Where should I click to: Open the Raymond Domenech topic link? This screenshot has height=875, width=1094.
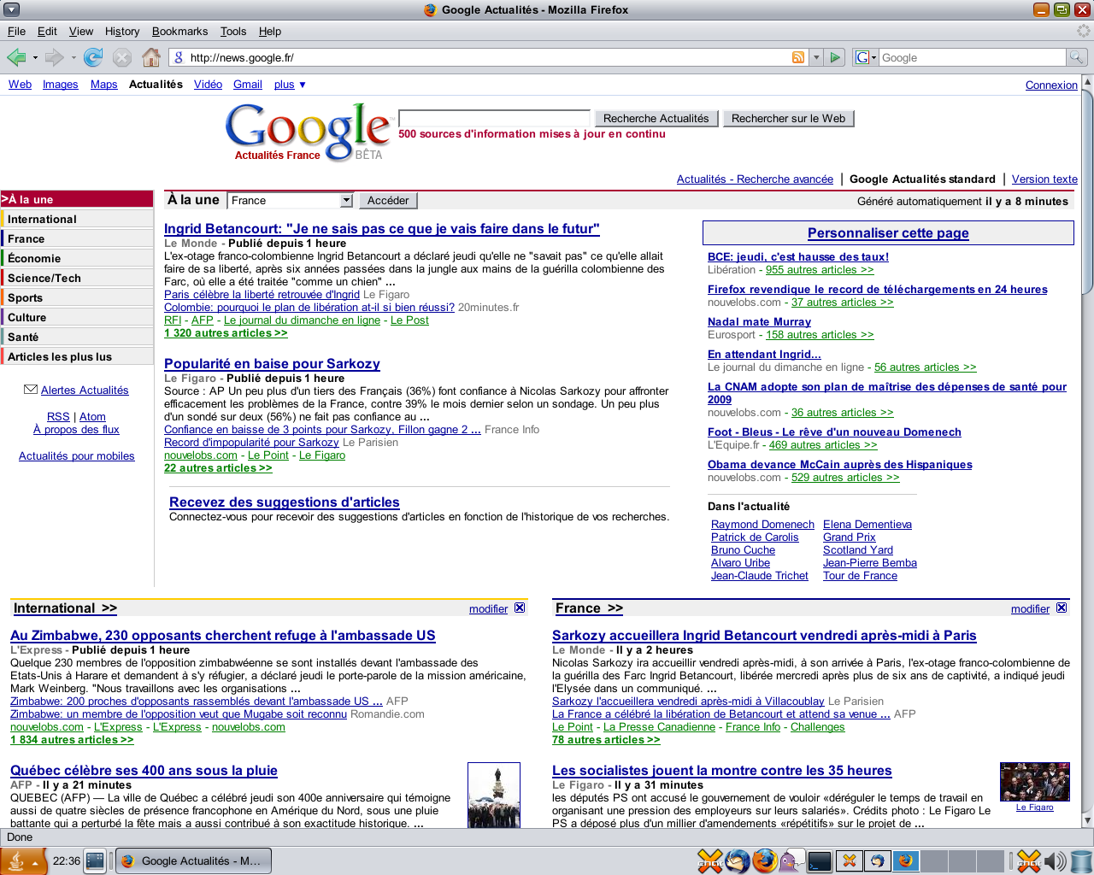coord(762,524)
